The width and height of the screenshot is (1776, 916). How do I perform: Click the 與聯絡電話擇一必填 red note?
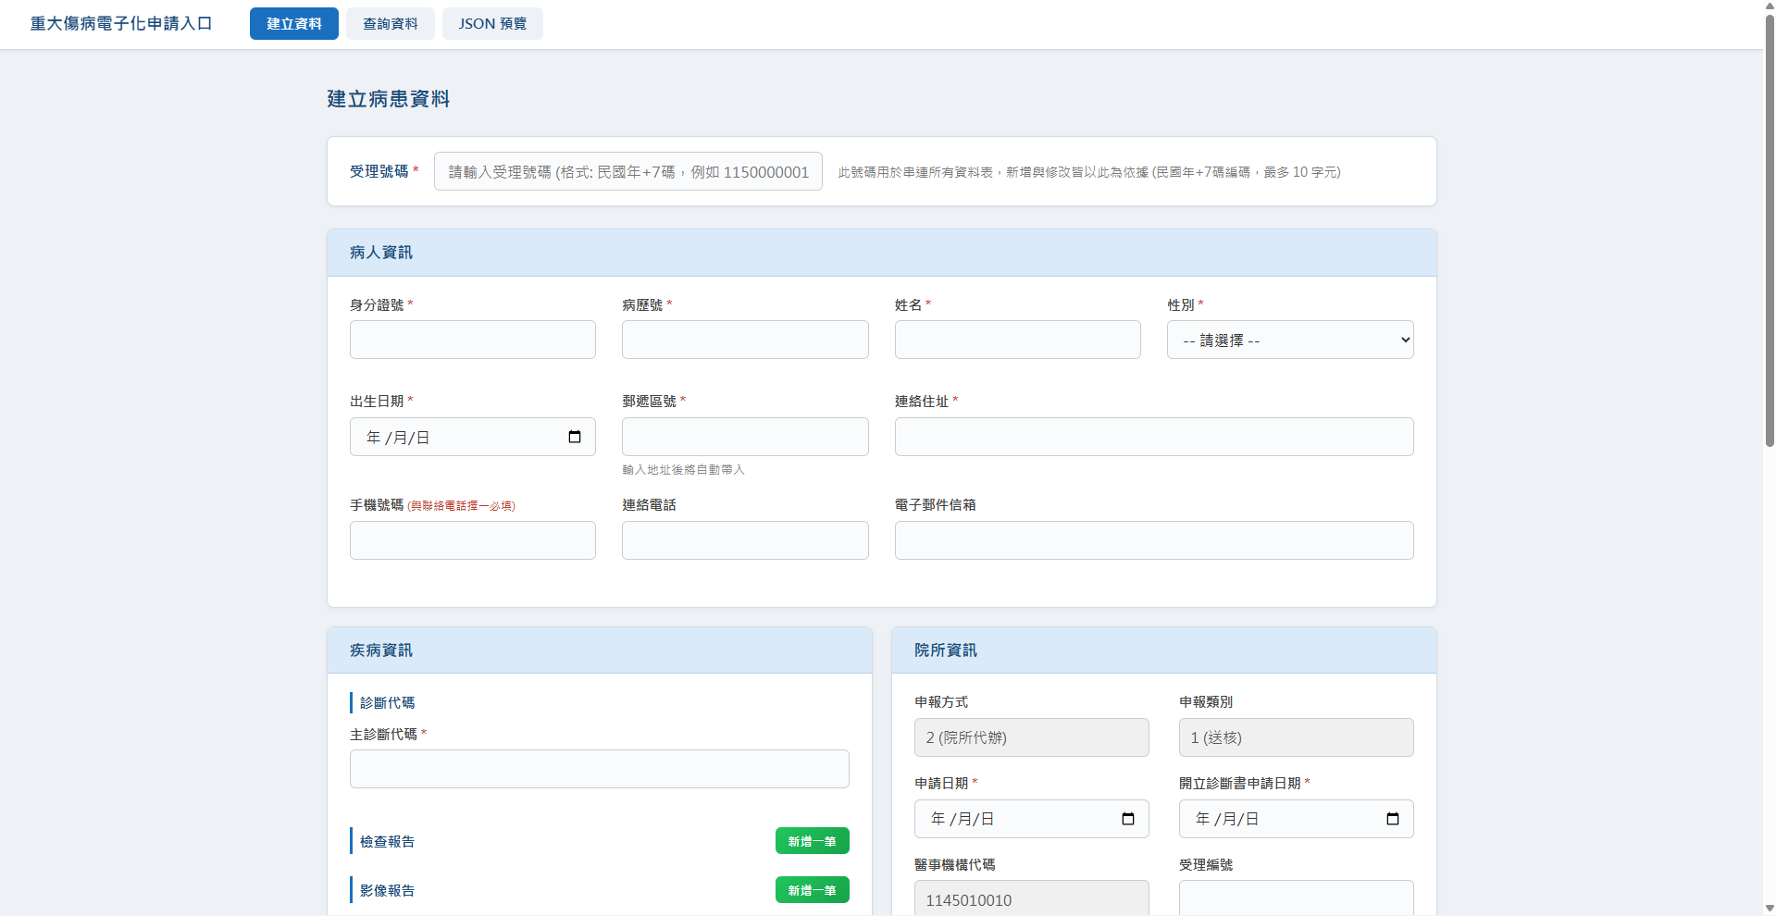click(x=461, y=506)
